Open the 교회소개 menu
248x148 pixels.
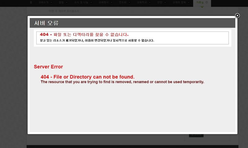(x=43, y=2)
